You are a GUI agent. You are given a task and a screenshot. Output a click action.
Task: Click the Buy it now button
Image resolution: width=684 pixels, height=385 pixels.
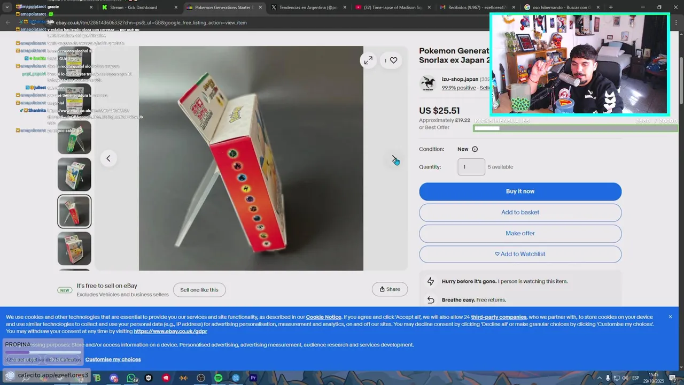point(520,191)
